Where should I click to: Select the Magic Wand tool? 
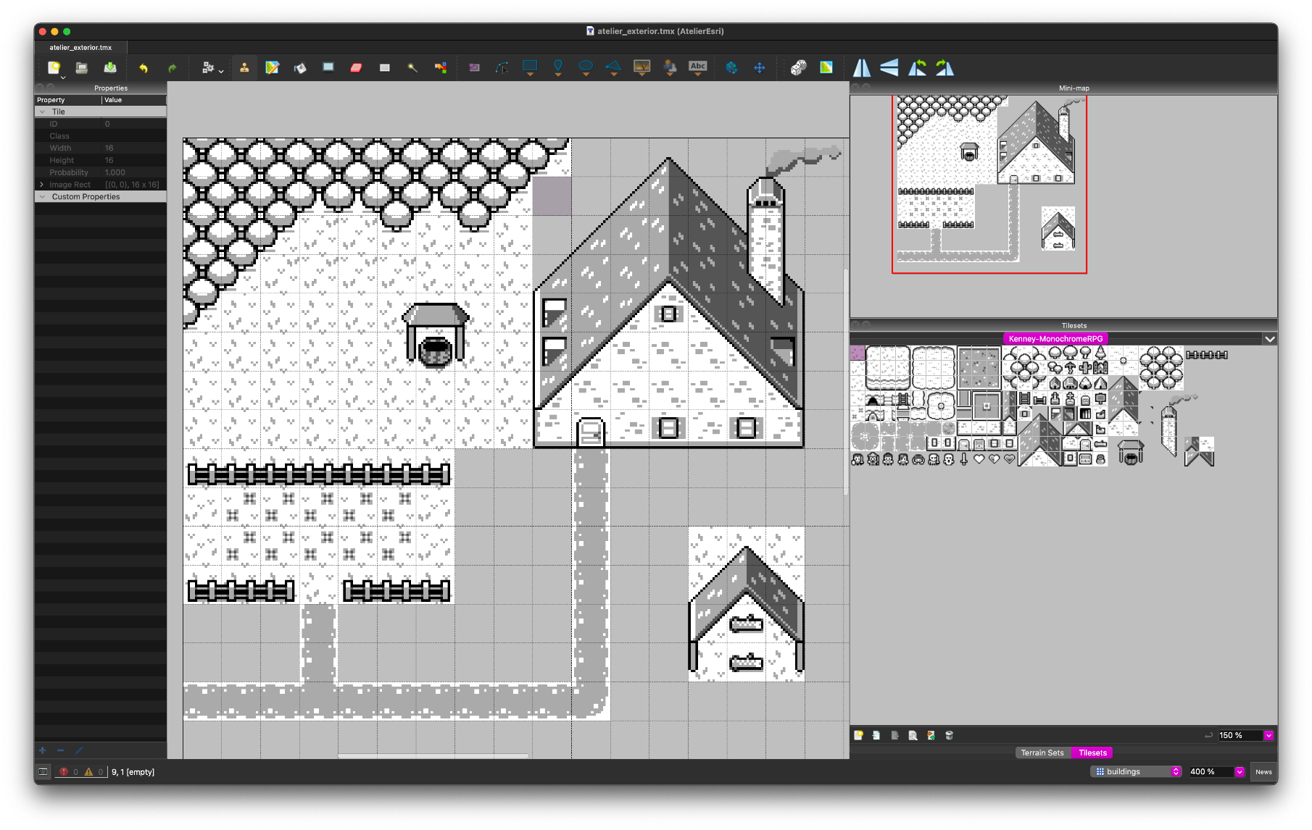[x=412, y=67]
